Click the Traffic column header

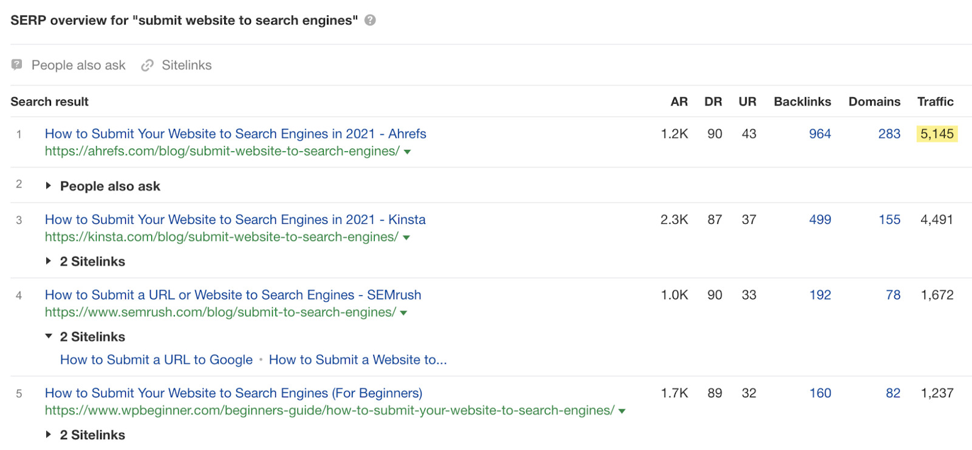click(935, 101)
